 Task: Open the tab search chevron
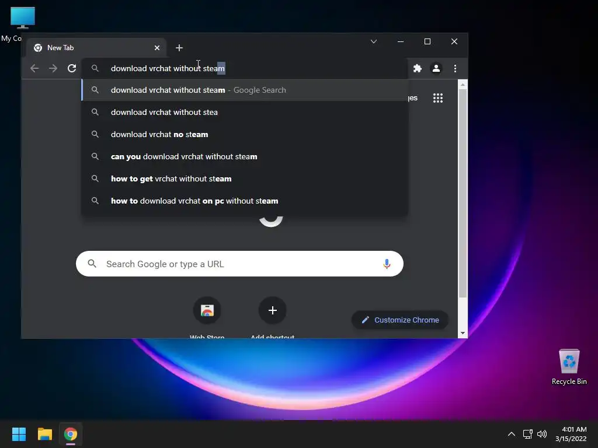pyautogui.click(x=374, y=41)
